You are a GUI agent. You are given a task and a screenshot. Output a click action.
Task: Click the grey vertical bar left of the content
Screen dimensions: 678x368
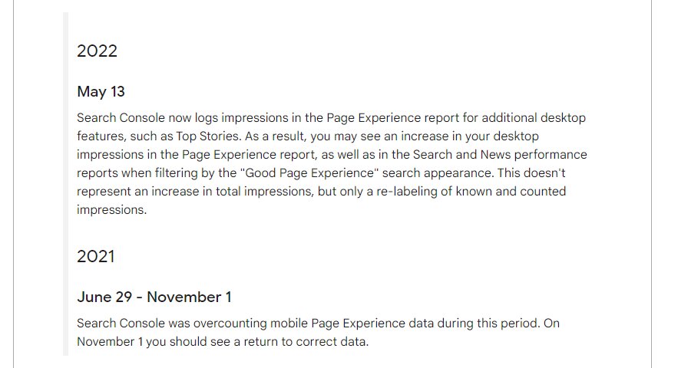(66, 184)
